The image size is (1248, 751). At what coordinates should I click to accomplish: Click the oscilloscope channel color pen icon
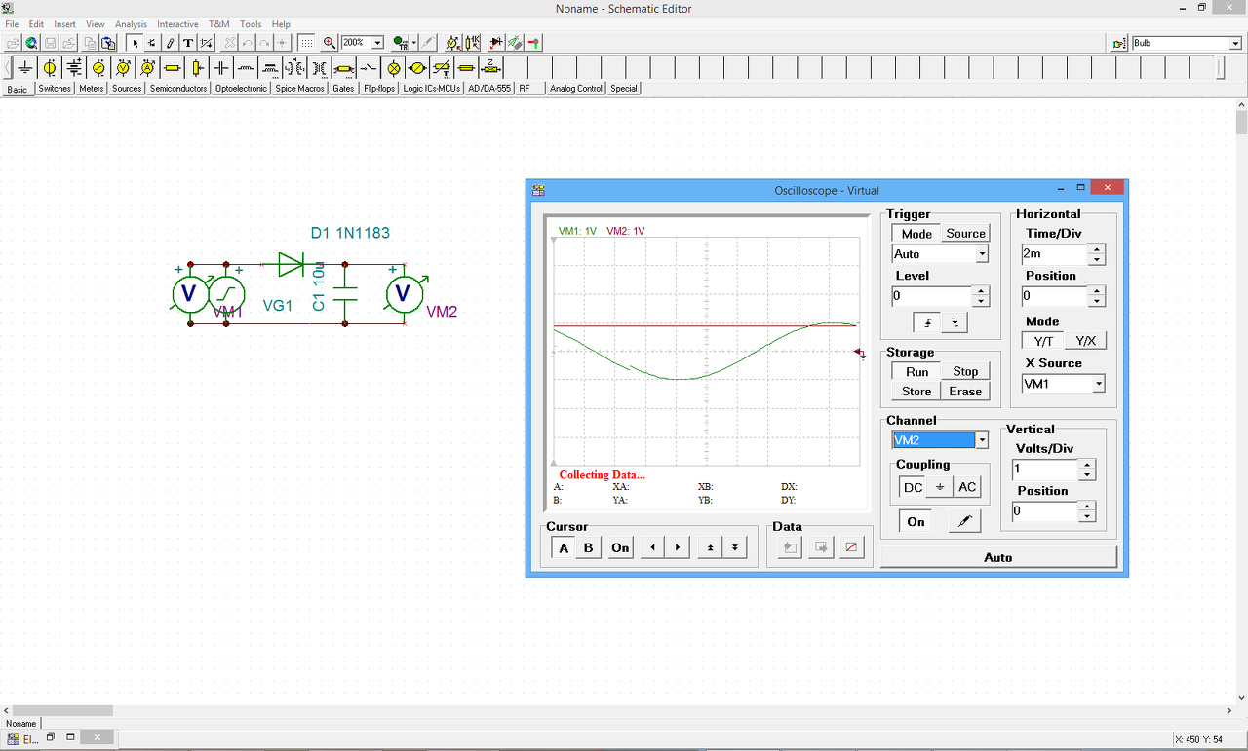(x=964, y=521)
